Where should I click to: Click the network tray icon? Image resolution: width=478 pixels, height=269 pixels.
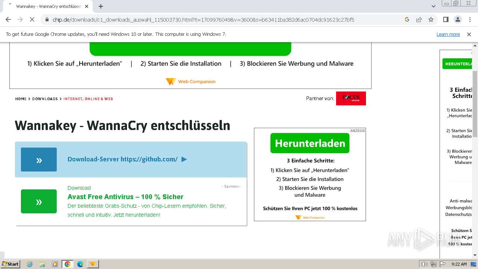pos(434,264)
